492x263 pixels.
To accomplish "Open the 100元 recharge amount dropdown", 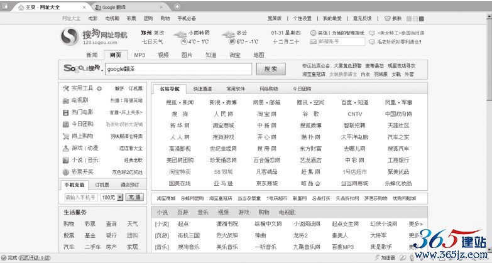I will (x=120, y=197).
